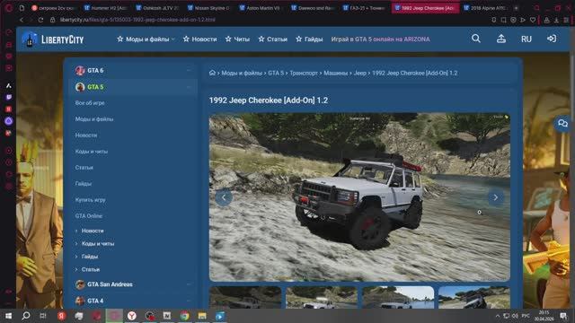The image size is (575, 323).
Task: Click the Twitch icon in Opera sidebar
Action: pos(9,97)
